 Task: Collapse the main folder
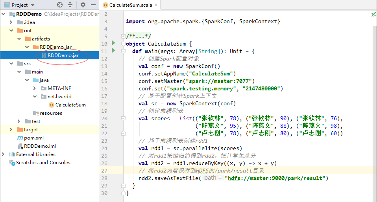pyautogui.click(x=19, y=72)
